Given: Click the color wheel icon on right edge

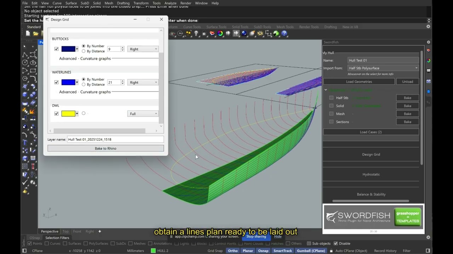Looking at the screenshot, I should pyautogui.click(x=429, y=60).
